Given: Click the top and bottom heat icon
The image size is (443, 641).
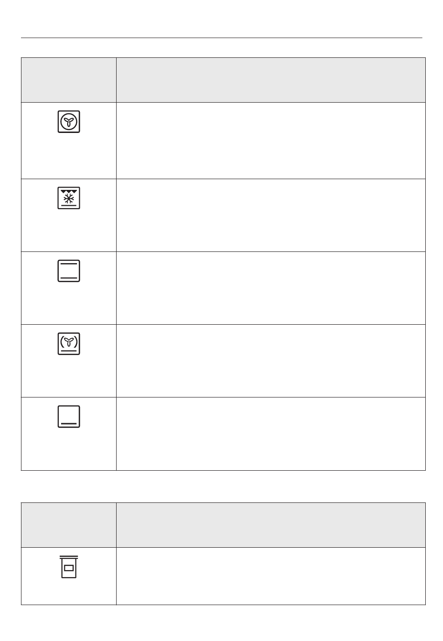Looking at the screenshot, I should [69, 271].
